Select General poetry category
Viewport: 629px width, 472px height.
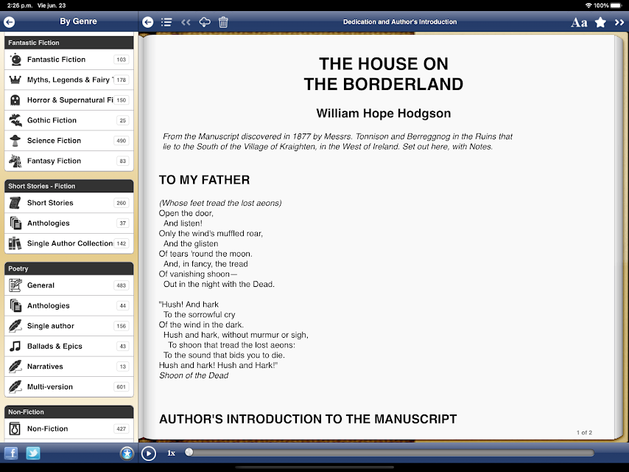tap(69, 285)
